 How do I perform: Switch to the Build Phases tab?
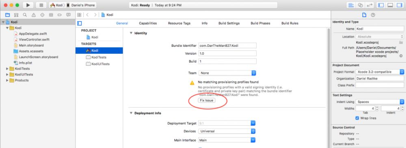260,23
